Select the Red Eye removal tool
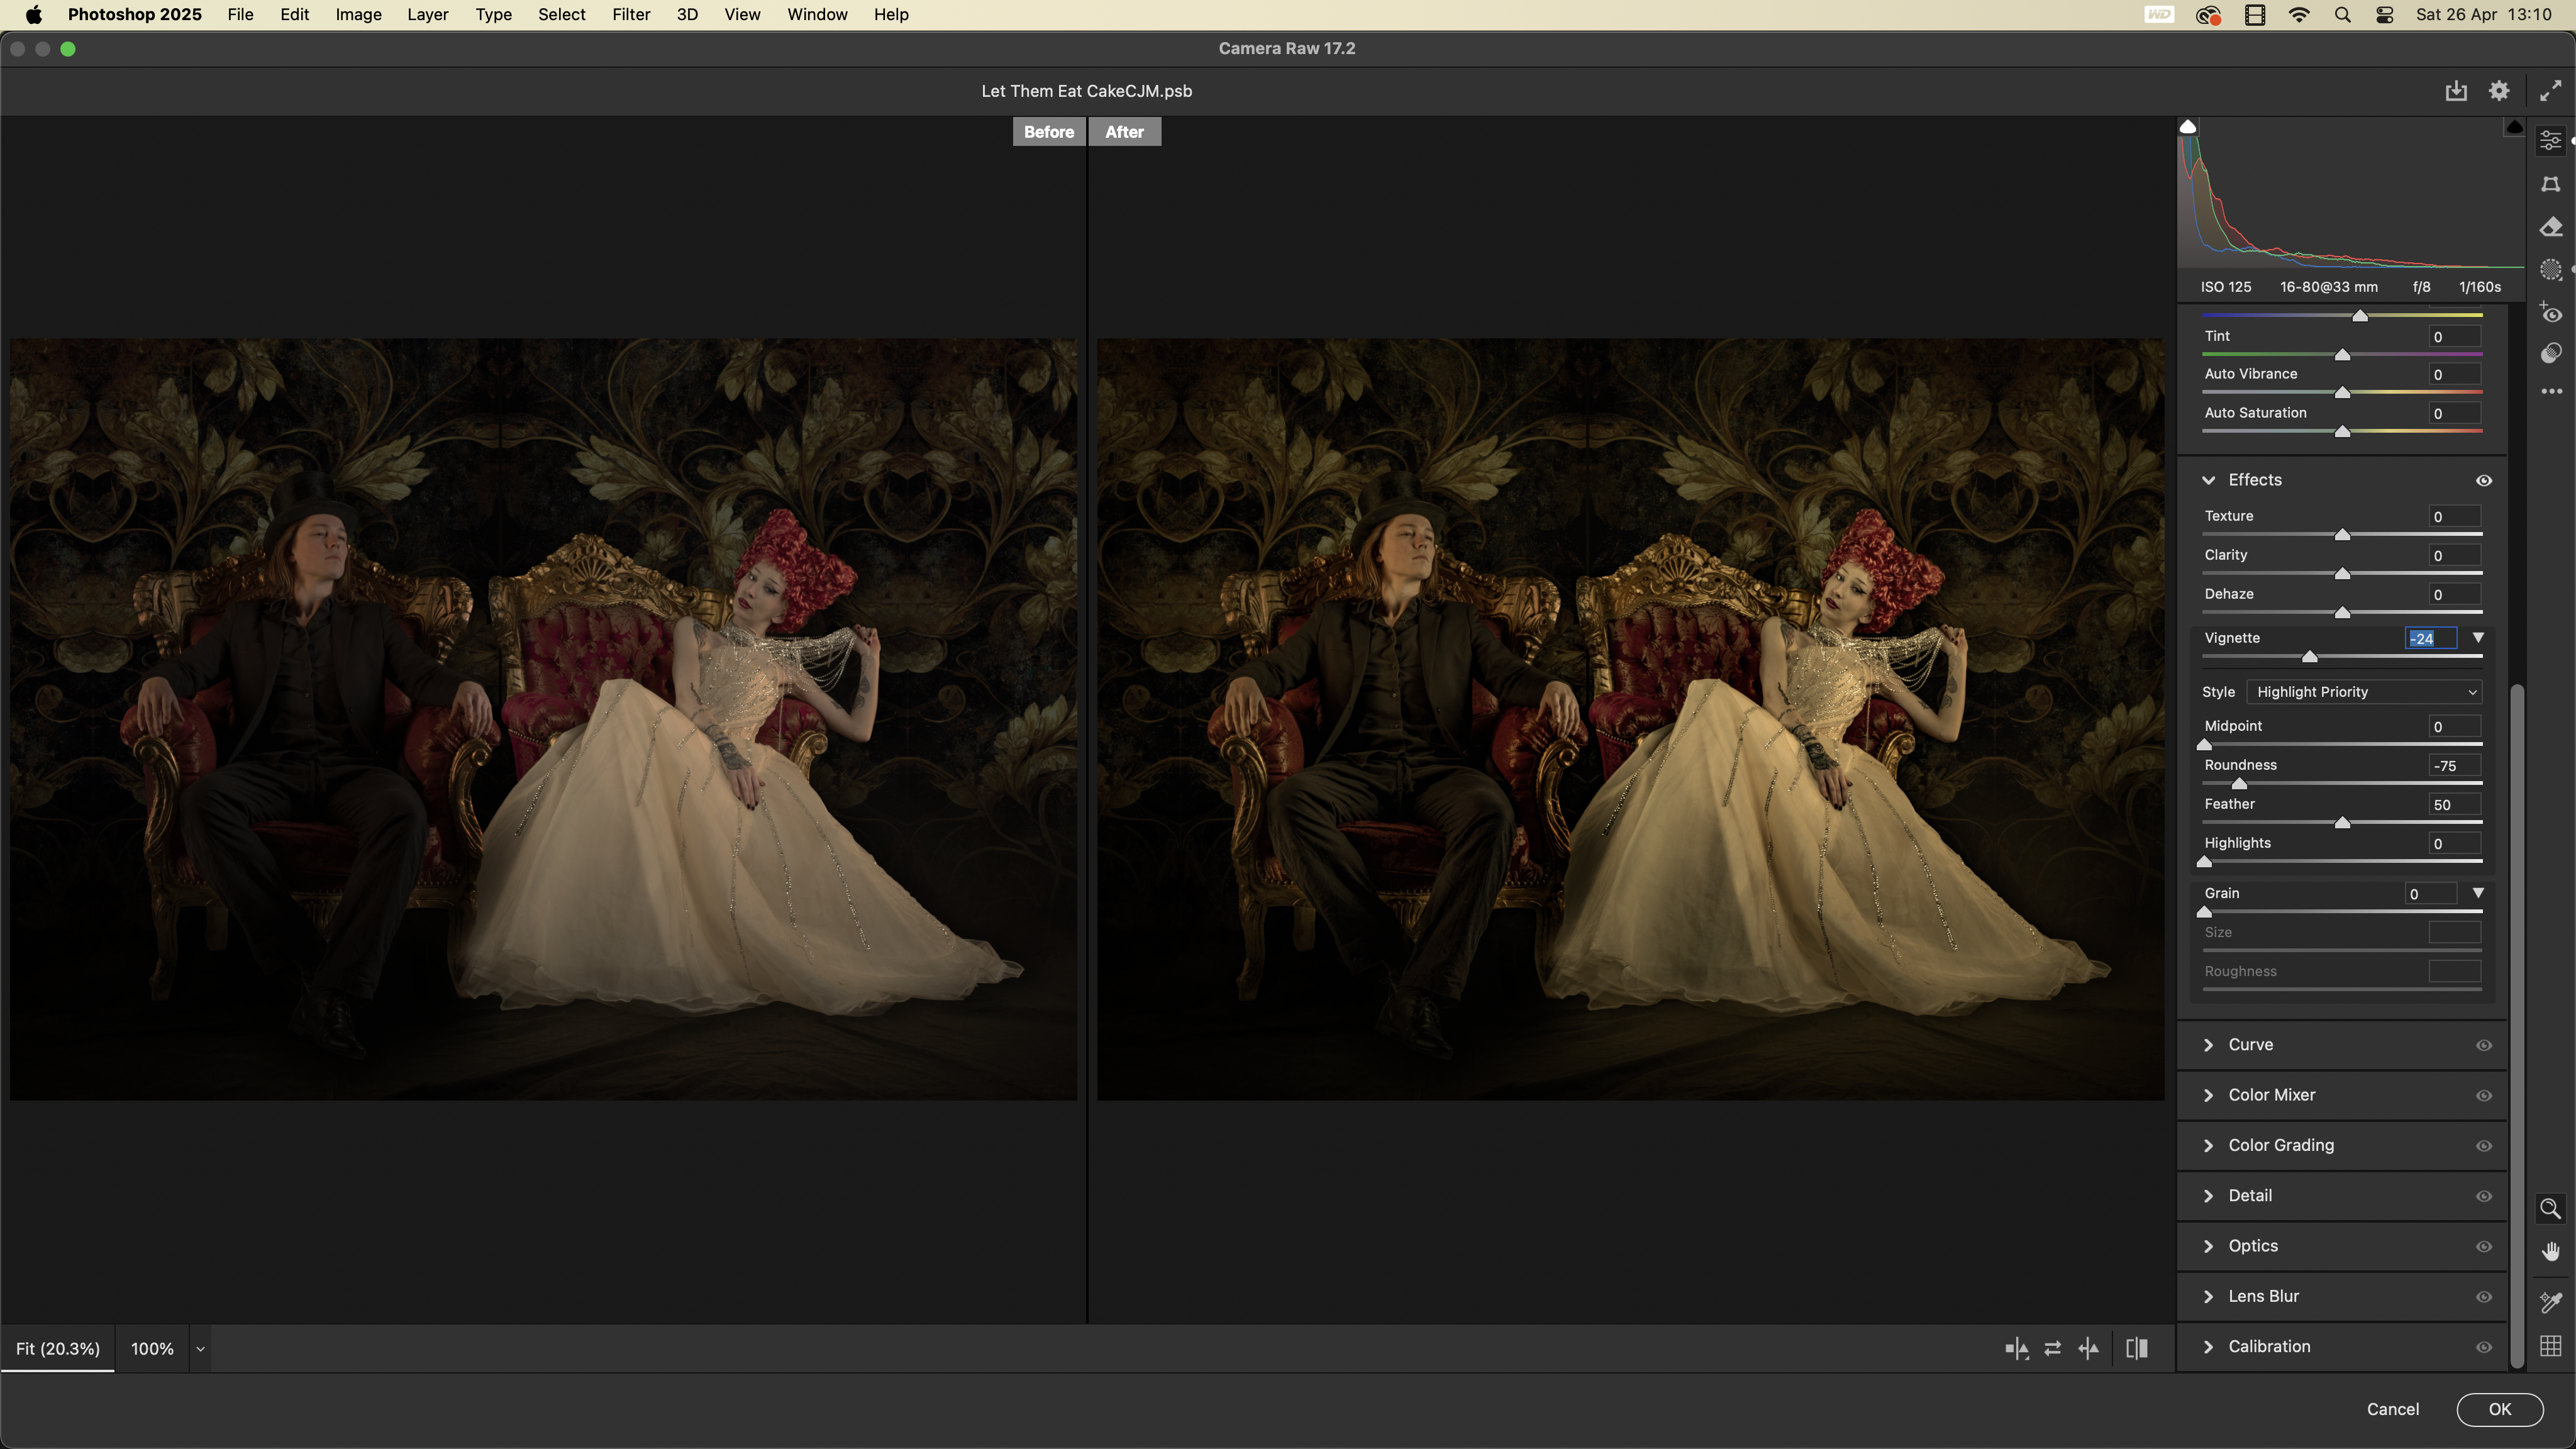Image resolution: width=2576 pixels, height=1449 pixels. coord(2550,313)
